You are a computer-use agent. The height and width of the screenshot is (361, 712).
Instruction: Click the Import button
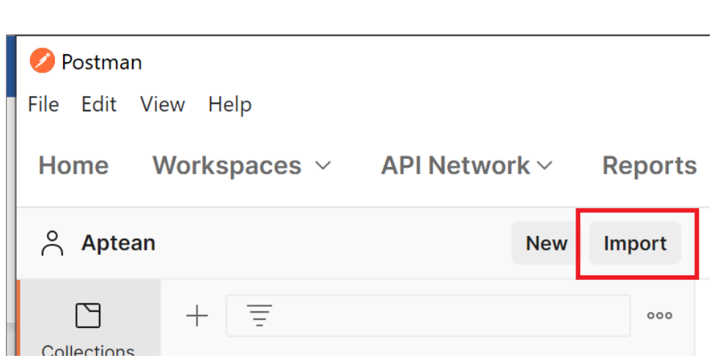point(635,244)
